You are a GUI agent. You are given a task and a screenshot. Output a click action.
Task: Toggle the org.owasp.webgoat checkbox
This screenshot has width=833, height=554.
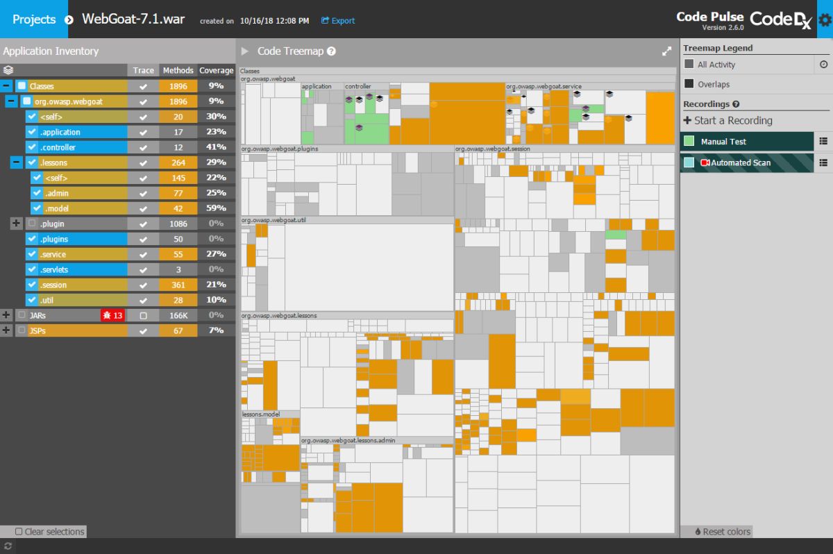pos(27,101)
